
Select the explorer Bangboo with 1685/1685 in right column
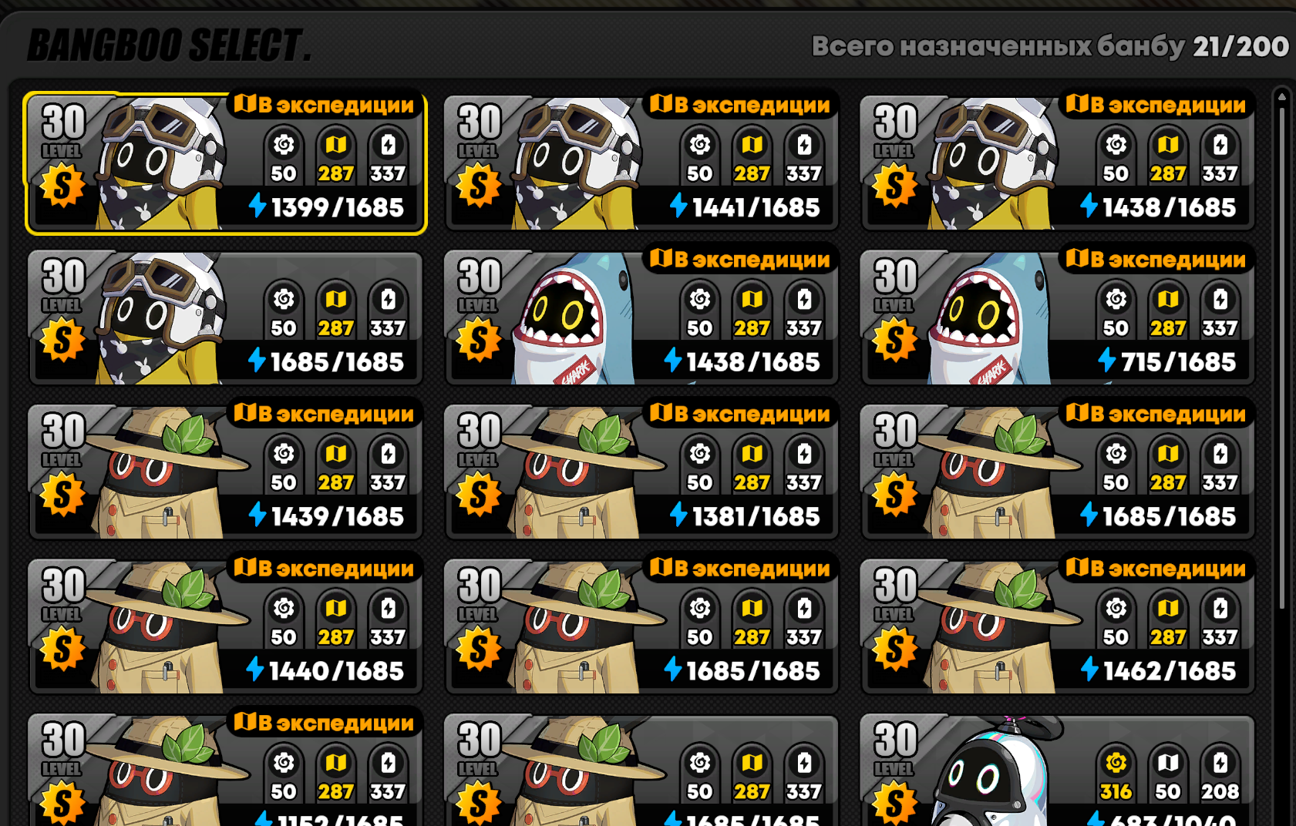pos(1057,472)
